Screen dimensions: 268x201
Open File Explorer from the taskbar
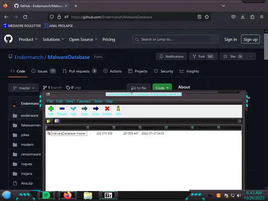click(x=88, y=196)
